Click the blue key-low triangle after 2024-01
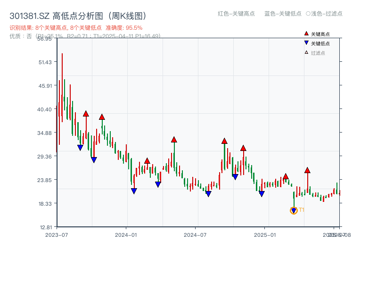 [x=134, y=191]
